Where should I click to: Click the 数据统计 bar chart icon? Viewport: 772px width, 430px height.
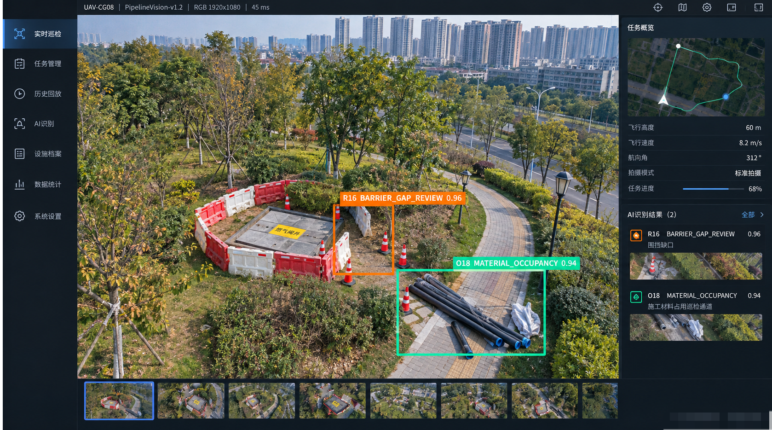click(x=19, y=184)
